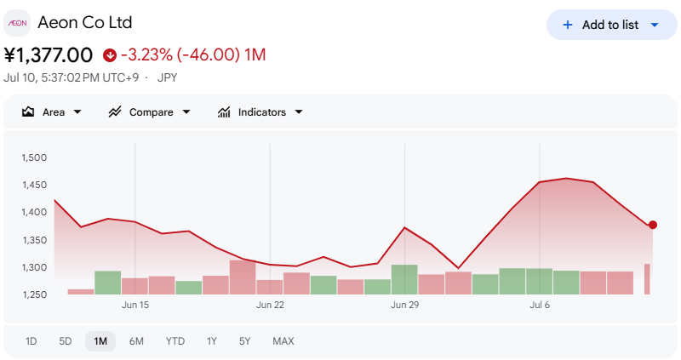Image resolution: width=681 pixels, height=360 pixels.
Task: Open the Add to list dropdown arrow
Action: coord(655,25)
